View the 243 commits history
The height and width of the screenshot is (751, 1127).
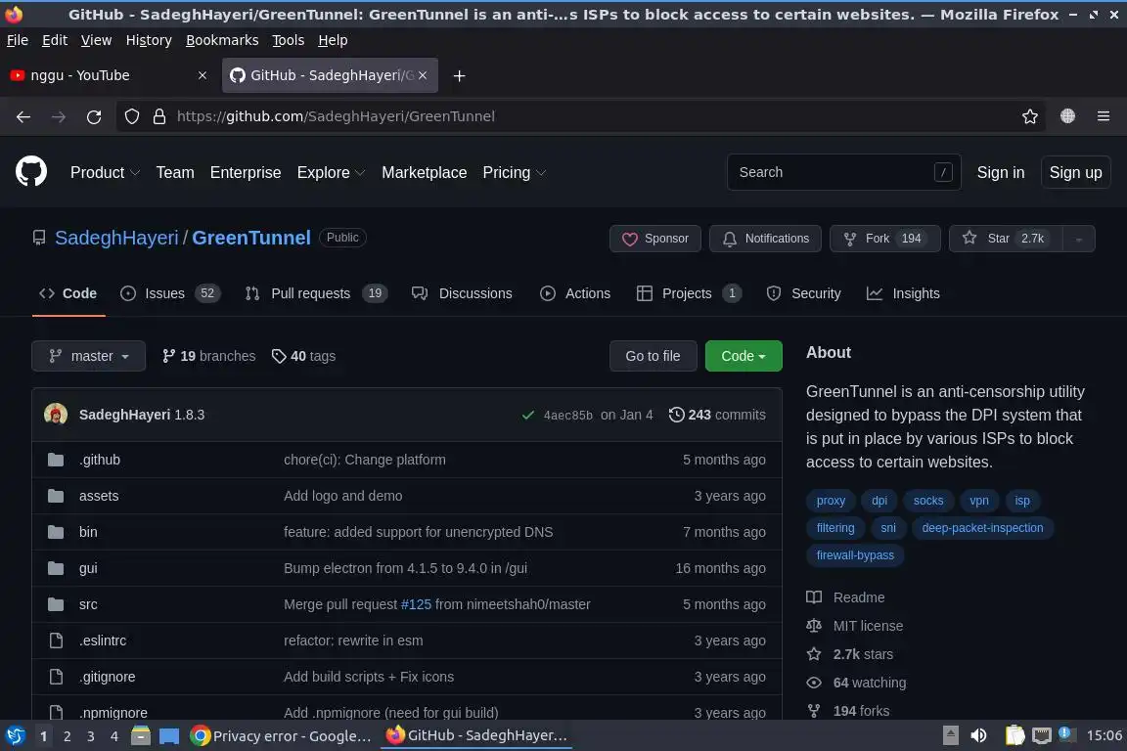coord(717,415)
